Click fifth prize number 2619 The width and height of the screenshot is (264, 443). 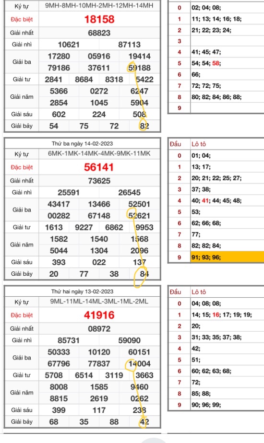(x=99, y=398)
